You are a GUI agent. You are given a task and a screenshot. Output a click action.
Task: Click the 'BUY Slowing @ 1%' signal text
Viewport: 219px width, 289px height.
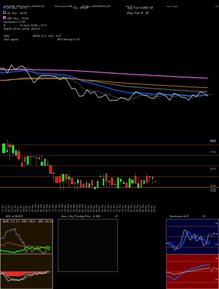tap(69, 39)
